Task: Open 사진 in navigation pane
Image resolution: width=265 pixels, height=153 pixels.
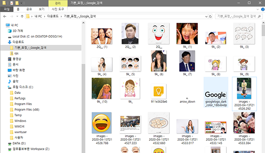Action: coord(15,76)
